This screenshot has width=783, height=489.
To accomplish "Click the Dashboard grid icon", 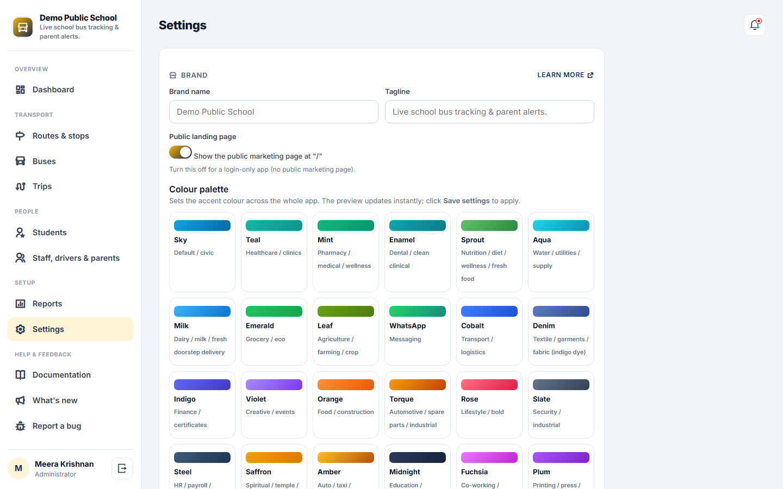I will 20,90.
